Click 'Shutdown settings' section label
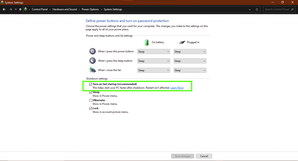This screenshot has height=161, width=298. 97,78
